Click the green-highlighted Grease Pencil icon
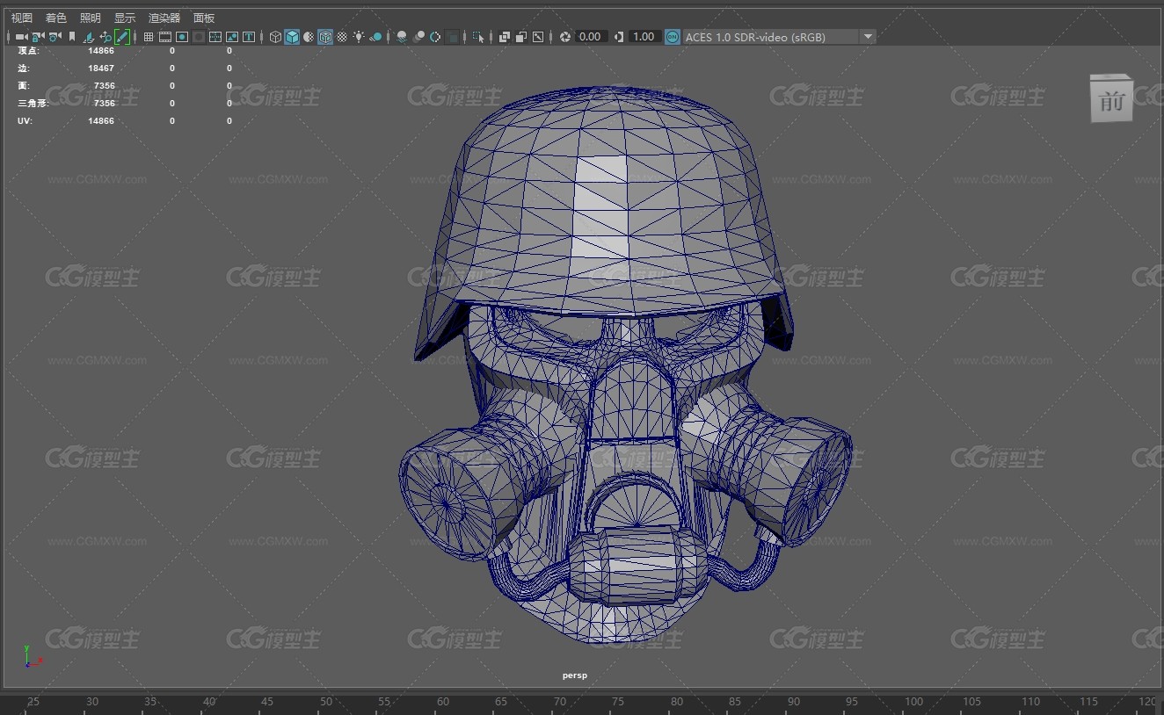 pos(122,37)
